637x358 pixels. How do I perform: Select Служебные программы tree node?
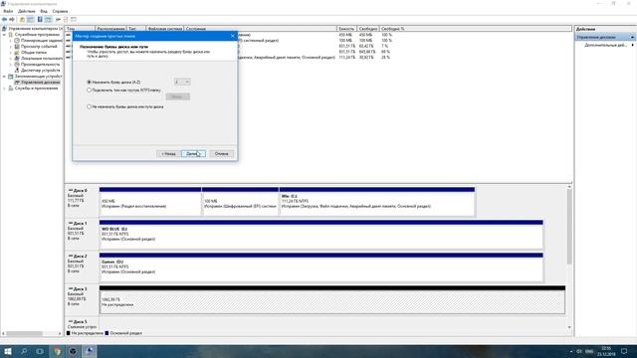pos(37,35)
